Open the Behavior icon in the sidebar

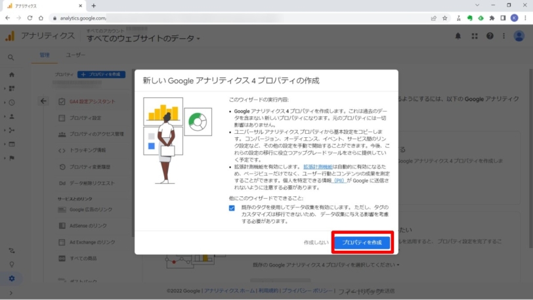click(x=12, y=144)
